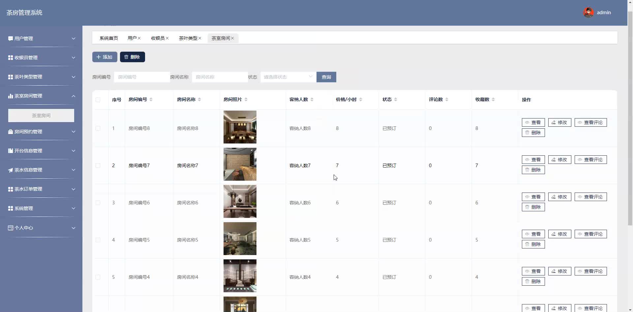Click 已预订 status in 房间编号7 row
The height and width of the screenshot is (312, 633).
click(x=389, y=166)
